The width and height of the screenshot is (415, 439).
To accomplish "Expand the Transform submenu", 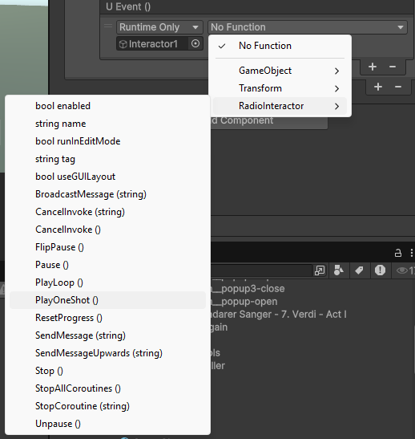I will pos(280,88).
